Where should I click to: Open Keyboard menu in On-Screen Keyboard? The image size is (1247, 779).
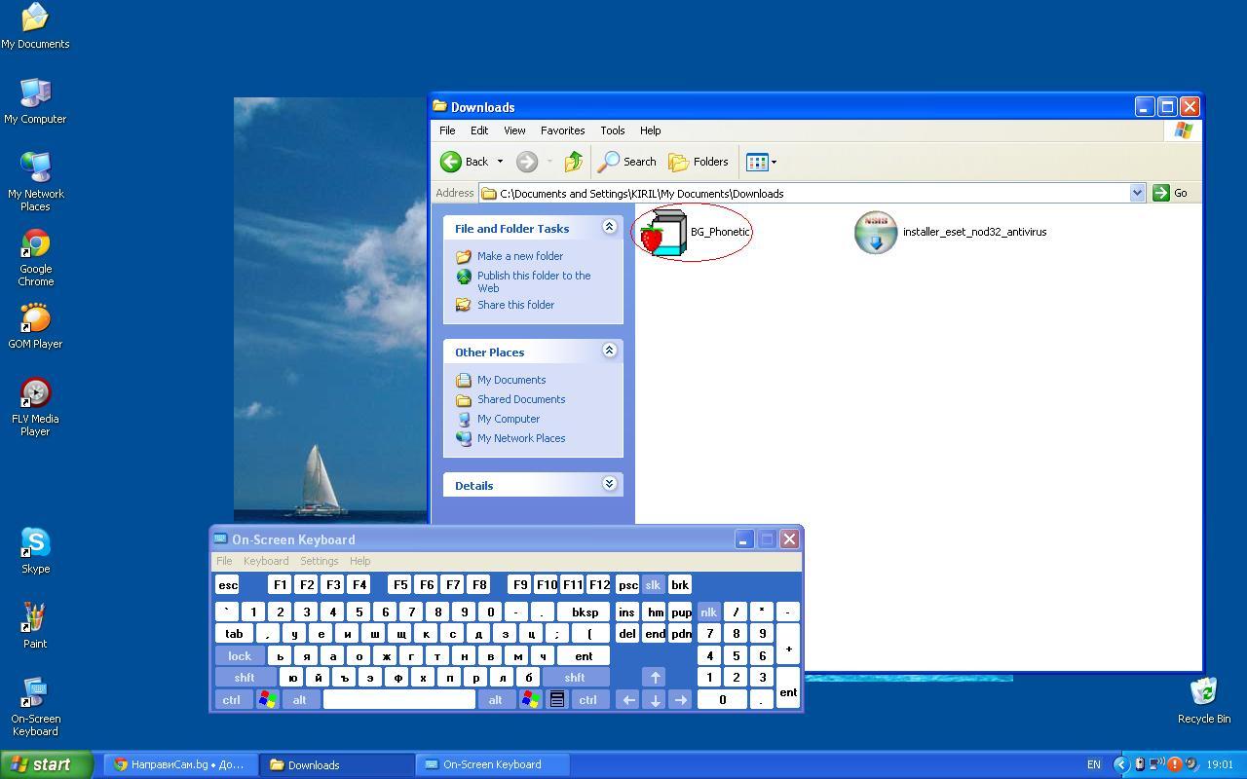point(265,561)
